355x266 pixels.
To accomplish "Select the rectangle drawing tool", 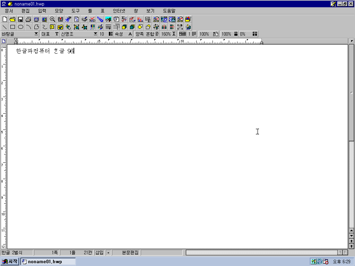I will tap(13, 27).
